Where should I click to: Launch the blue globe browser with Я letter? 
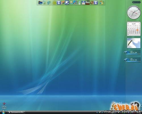coord(75,3)
